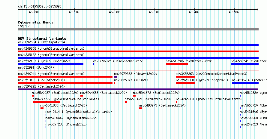
Task: Select the Cytogenetic Bands track title
Action: coord(36,22)
